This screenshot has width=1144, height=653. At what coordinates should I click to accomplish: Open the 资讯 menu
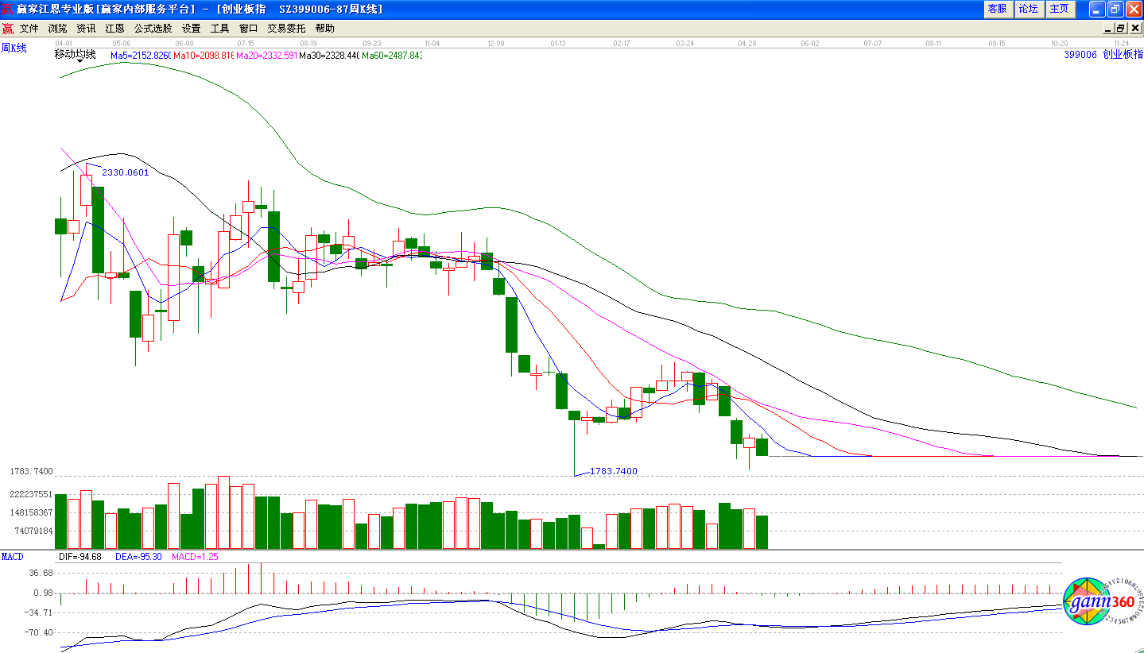(x=86, y=29)
